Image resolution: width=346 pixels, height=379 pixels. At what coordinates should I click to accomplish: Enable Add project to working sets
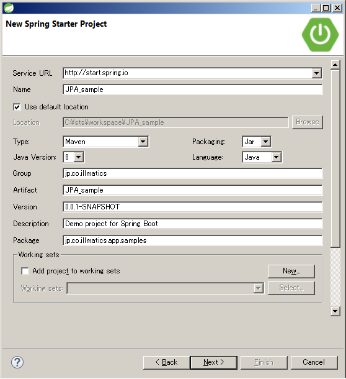[x=25, y=271]
